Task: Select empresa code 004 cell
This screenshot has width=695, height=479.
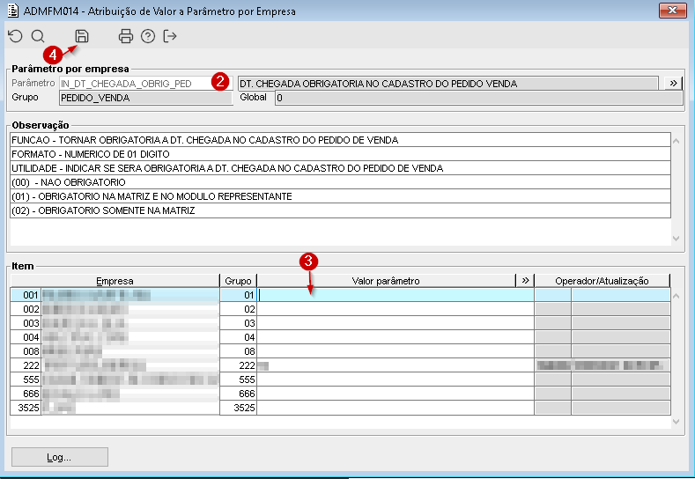Action: click(26, 337)
